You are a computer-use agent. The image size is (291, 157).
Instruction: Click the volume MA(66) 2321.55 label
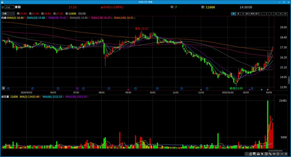pos(52,97)
